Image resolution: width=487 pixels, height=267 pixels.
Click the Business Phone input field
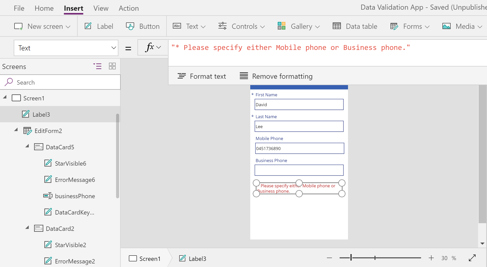point(299,170)
